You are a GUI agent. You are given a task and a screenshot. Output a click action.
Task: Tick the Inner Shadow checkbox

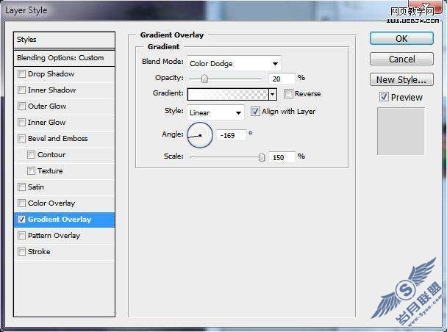coord(21,90)
